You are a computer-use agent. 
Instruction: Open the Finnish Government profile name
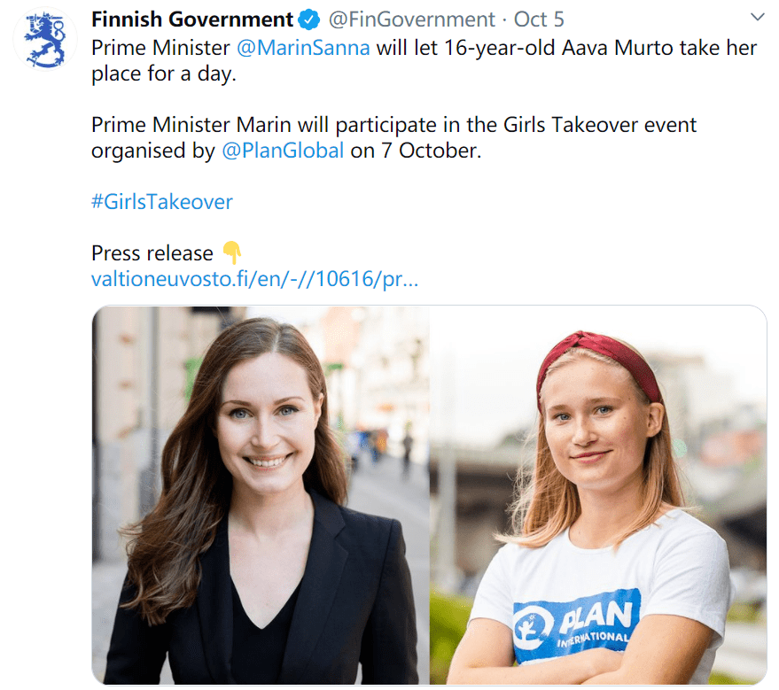[192, 19]
